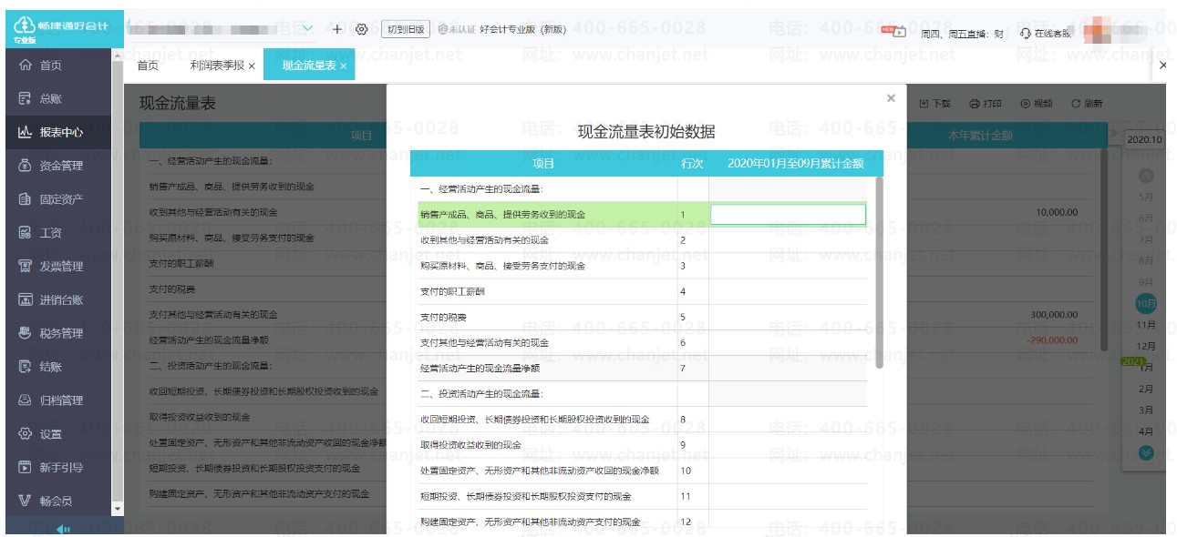
Task: Open the gear settings icon in top bar
Action: (361, 29)
